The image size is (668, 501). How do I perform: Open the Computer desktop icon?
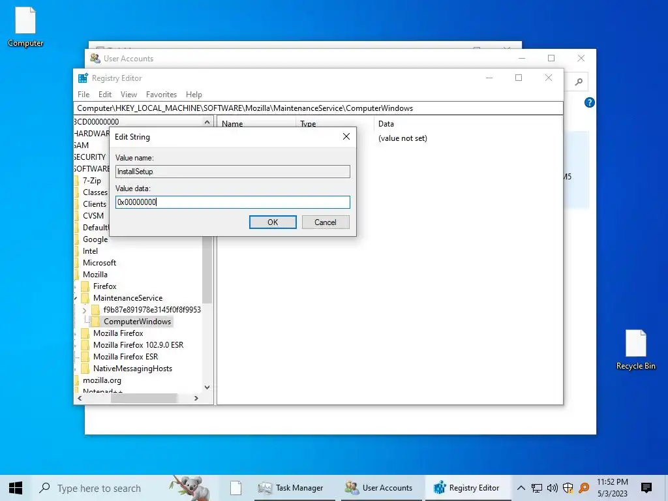[x=25, y=27]
